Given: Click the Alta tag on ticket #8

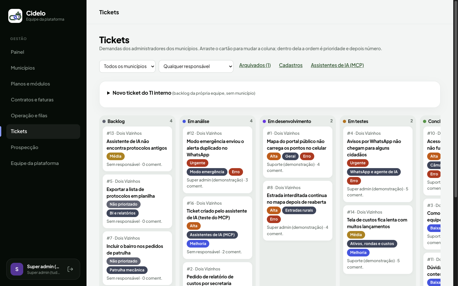Looking at the screenshot, I should (x=274, y=210).
